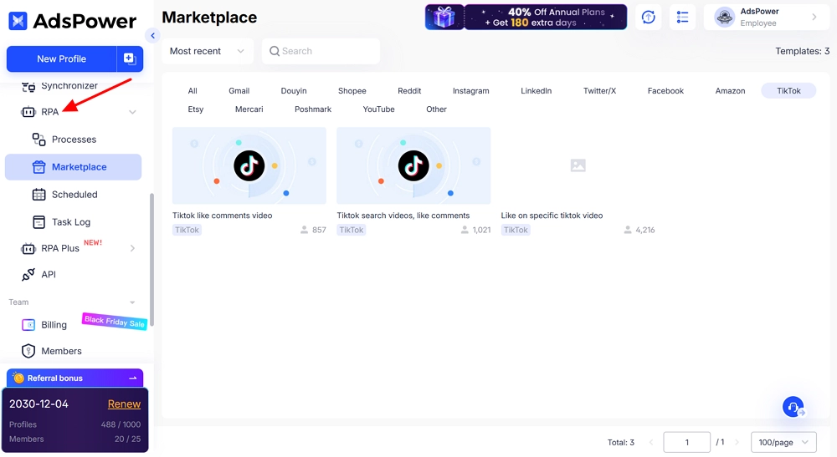Select the TikTok category tab

(789, 90)
